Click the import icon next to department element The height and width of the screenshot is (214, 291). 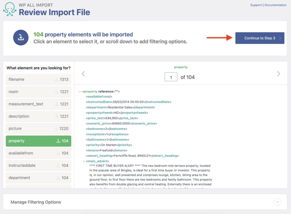click(x=58, y=178)
